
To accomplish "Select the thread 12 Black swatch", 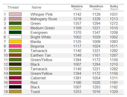I will (15, 64).
